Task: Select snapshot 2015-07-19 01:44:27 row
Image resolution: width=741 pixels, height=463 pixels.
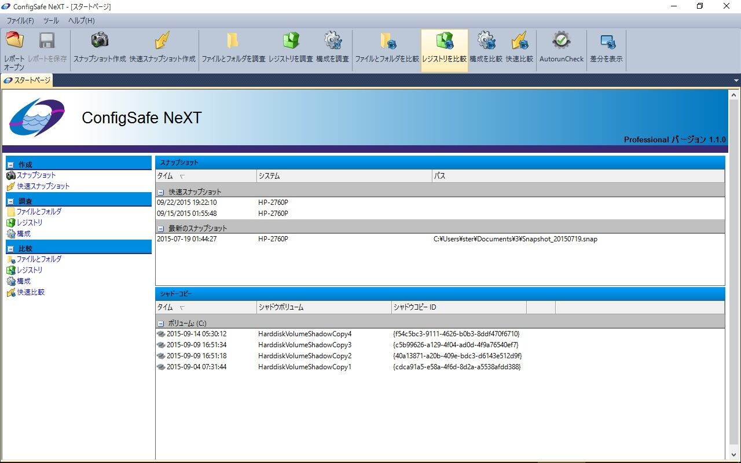Action: [x=440, y=239]
